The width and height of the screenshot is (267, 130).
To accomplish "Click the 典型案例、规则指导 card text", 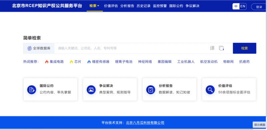I will 115,92.
